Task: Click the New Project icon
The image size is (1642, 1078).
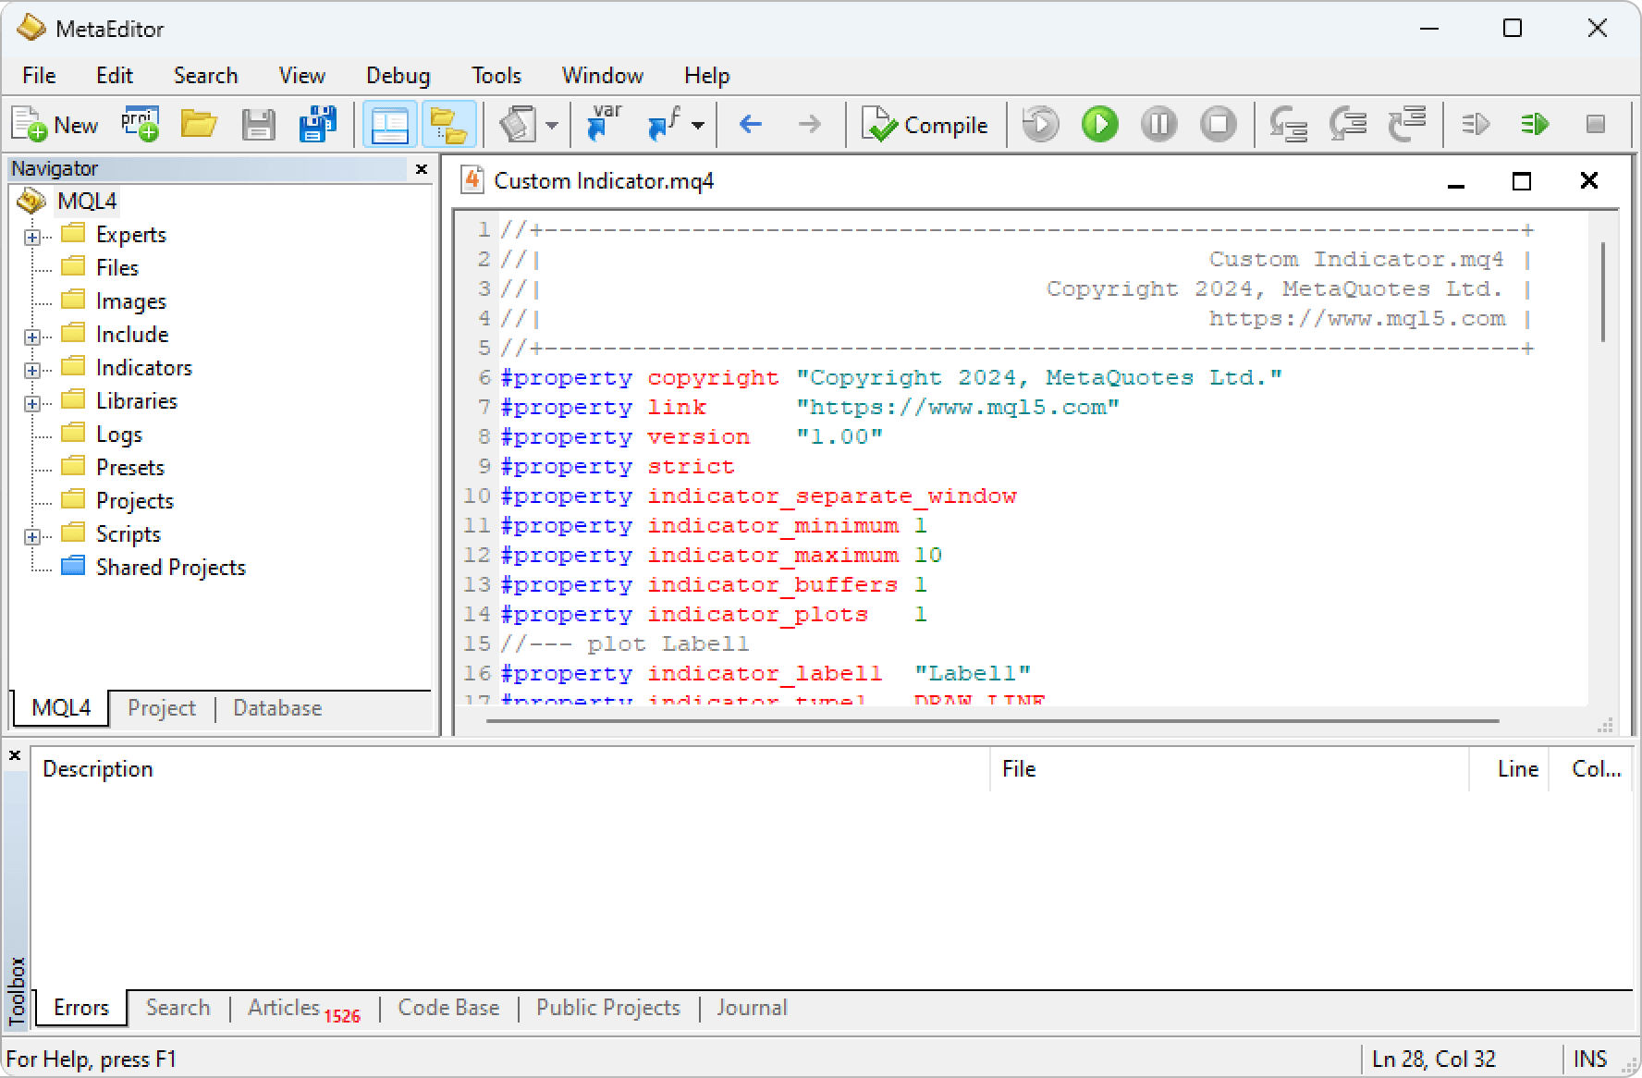Action: click(x=140, y=125)
